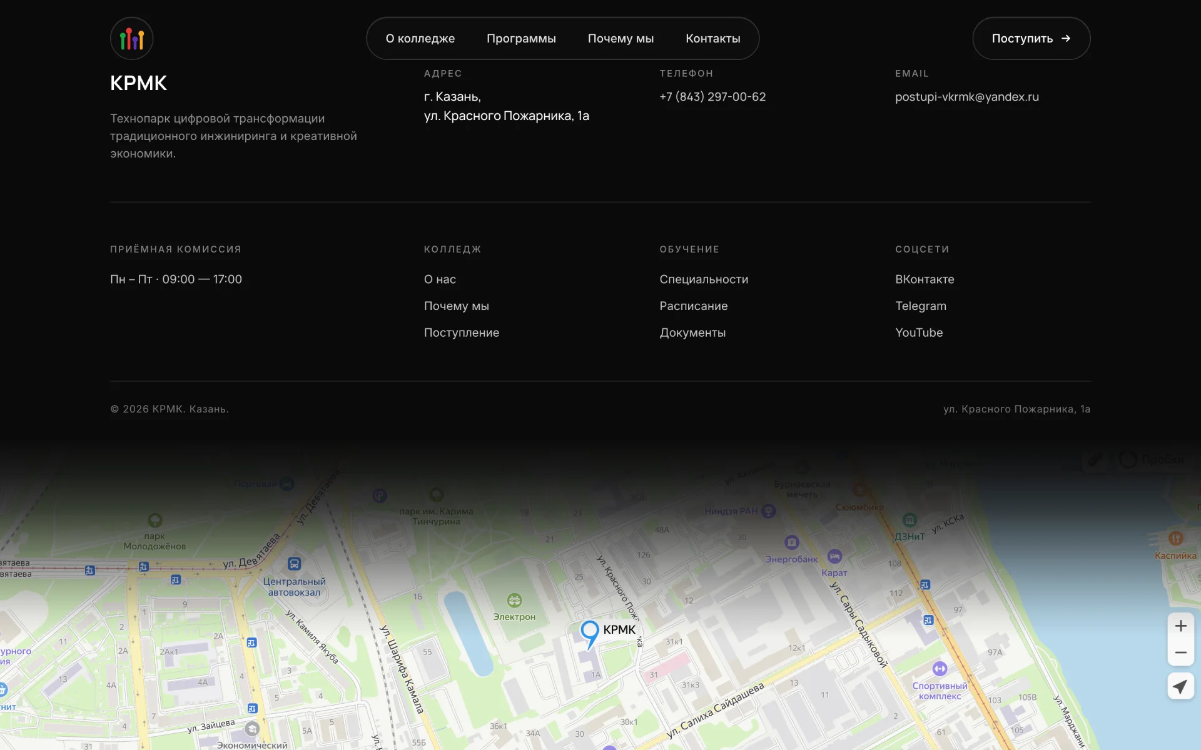Select Почему мы in top navigation
Image resolution: width=1201 pixels, height=750 pixels.
621,38
